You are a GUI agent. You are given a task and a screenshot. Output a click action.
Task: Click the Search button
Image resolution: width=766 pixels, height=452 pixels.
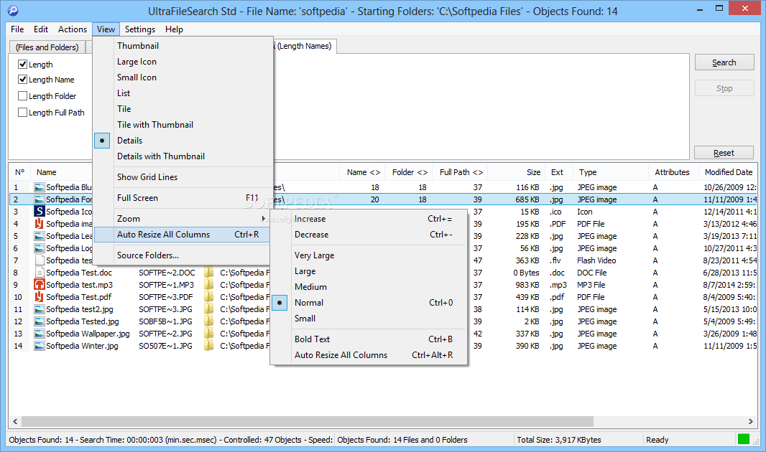pos(724,62)
